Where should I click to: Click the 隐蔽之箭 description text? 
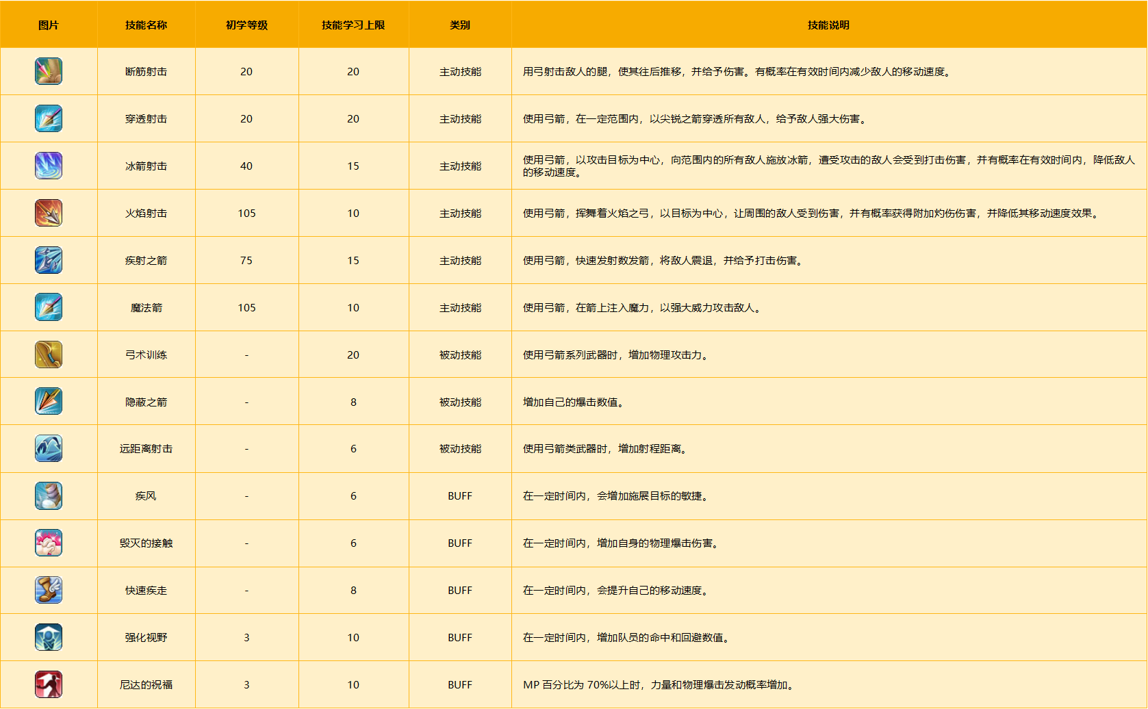click(x=574, y=402)
